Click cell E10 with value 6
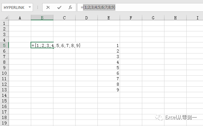Image resolution: width=203 pixels, height=126 pixels. [x=109, y=73]
